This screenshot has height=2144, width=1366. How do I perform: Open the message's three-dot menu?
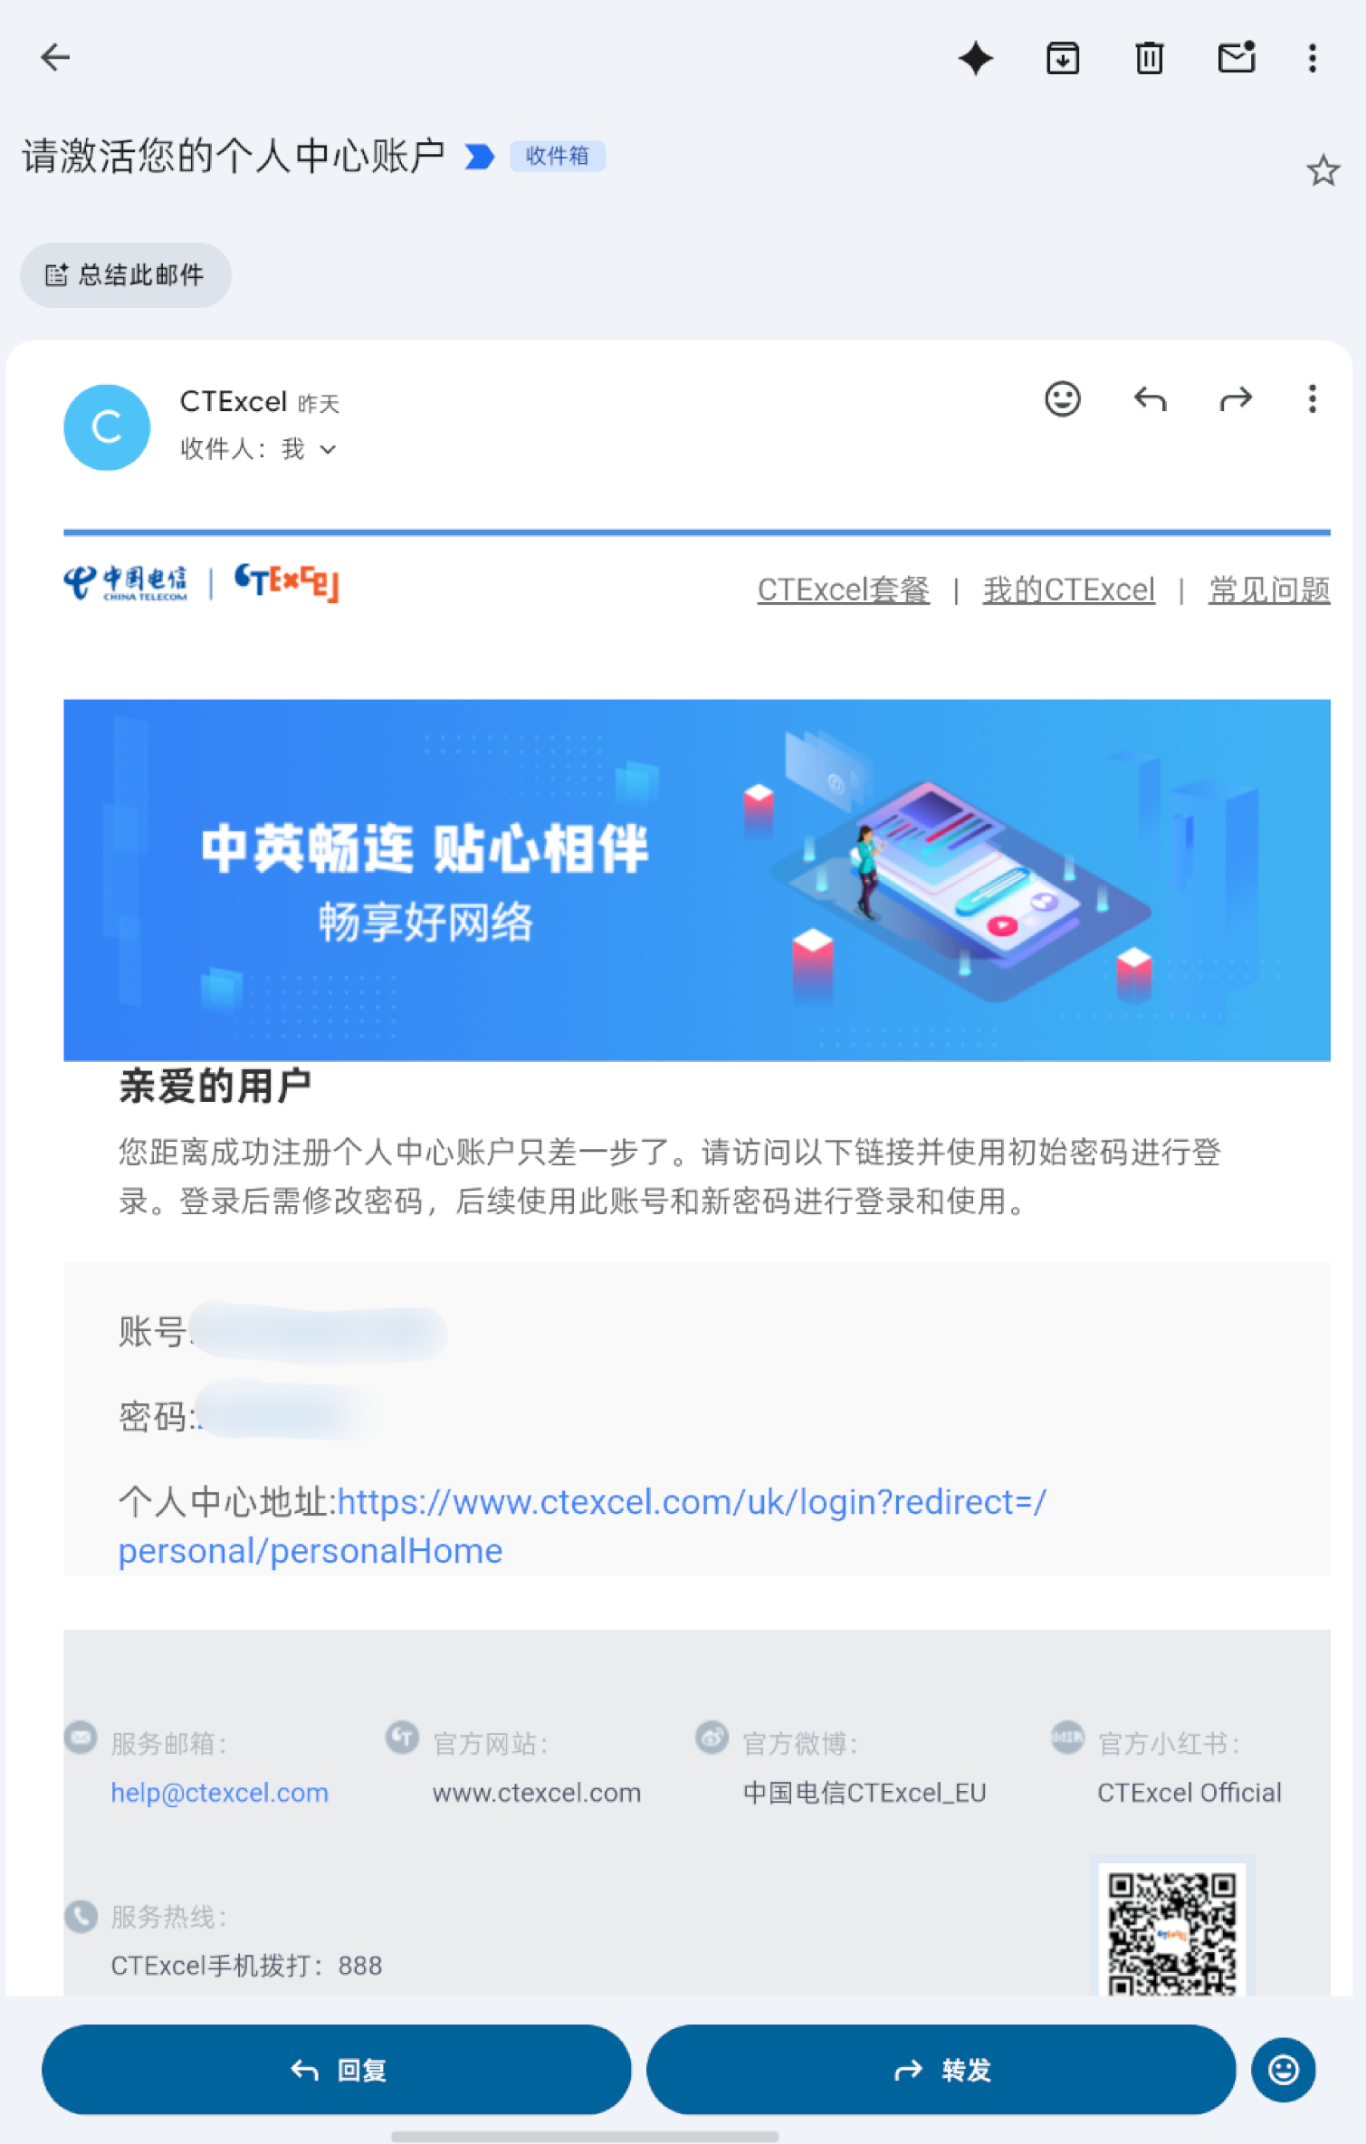1312,399
